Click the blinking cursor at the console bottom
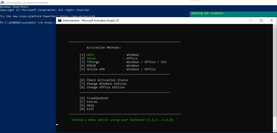 pos(57,125)
